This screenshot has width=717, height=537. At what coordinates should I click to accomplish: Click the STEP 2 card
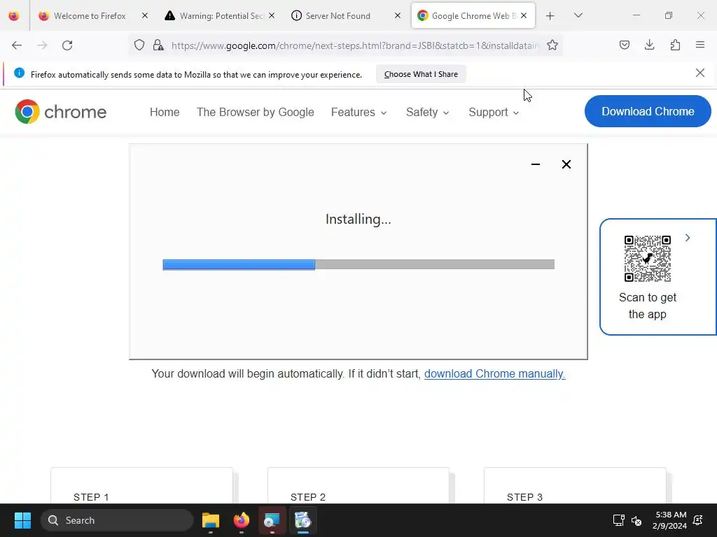[358, 486]
